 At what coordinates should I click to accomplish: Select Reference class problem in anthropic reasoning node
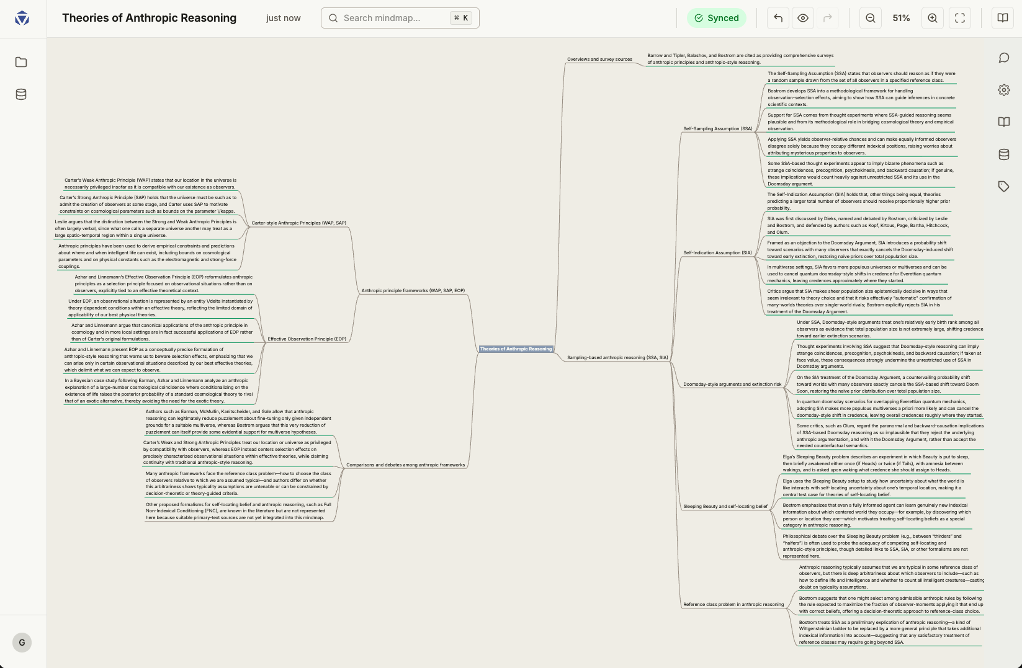733,605
